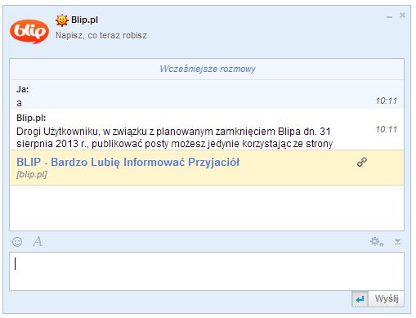Click the 'Ja:' sender label
The width and height of the screenshot is (416, 318).
(23, 89)
